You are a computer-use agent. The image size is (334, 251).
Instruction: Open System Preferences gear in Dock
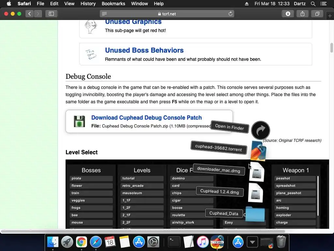tap(153, 242)
